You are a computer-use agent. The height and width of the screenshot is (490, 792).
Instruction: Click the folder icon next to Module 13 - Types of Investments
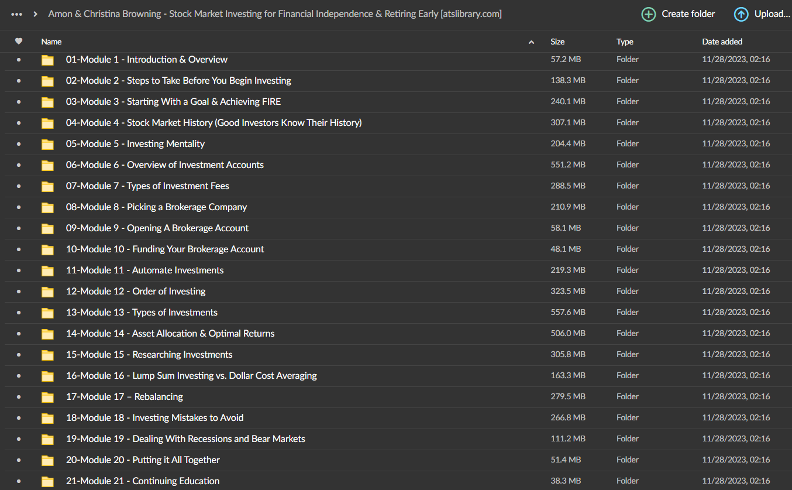(x=47, y=312)
